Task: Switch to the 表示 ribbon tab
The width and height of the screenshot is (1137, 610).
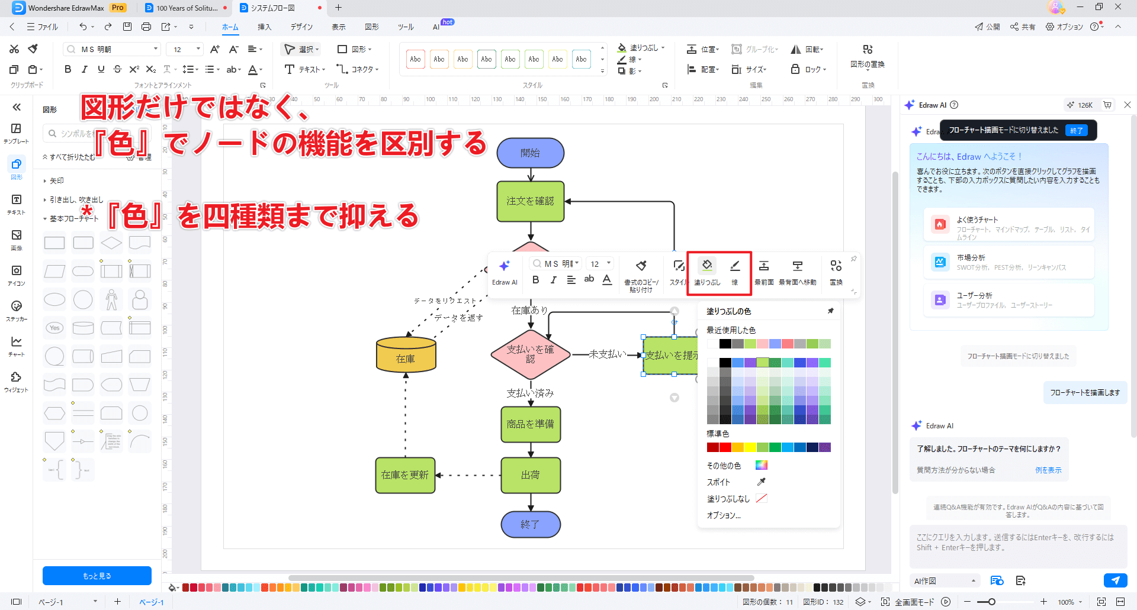Action: [339, 27]
